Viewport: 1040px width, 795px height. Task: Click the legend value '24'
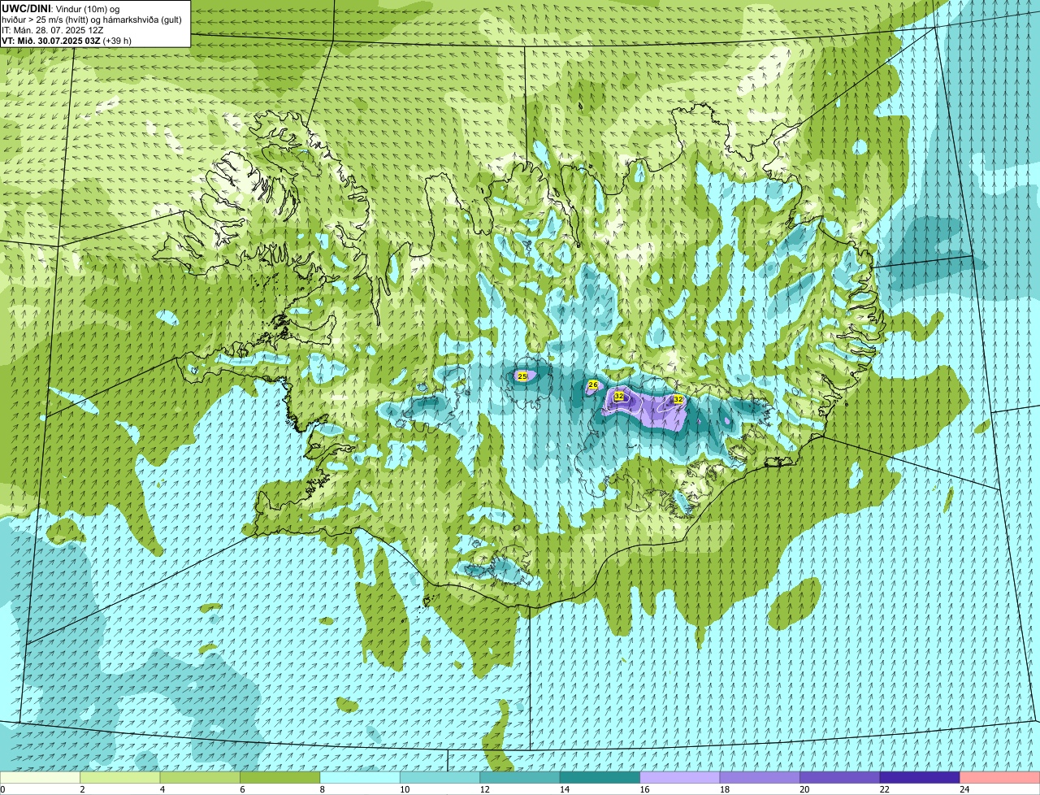(x=964, y=789)
